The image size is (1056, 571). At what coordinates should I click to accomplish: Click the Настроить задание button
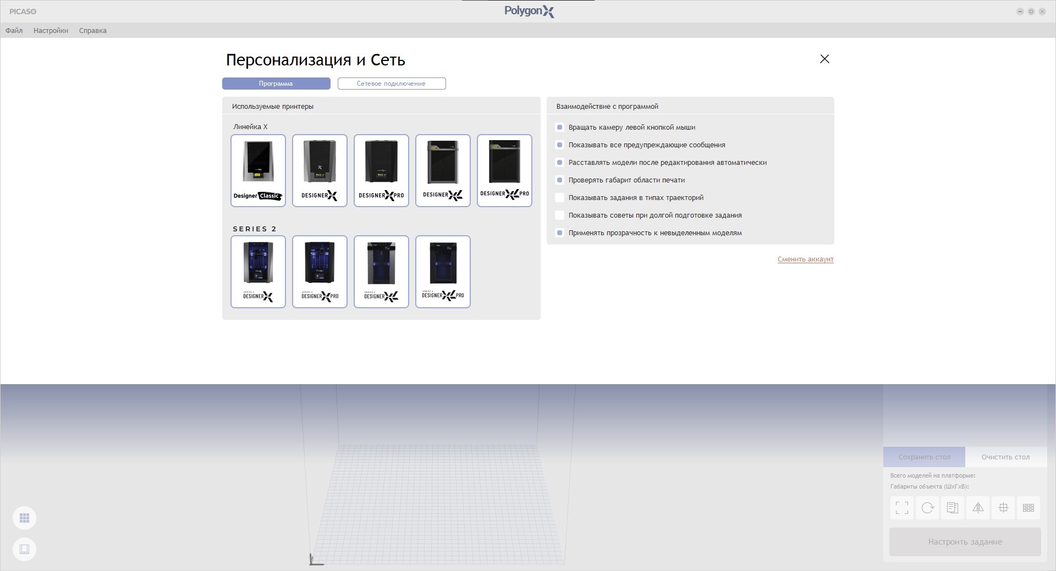tap(965, 542)
